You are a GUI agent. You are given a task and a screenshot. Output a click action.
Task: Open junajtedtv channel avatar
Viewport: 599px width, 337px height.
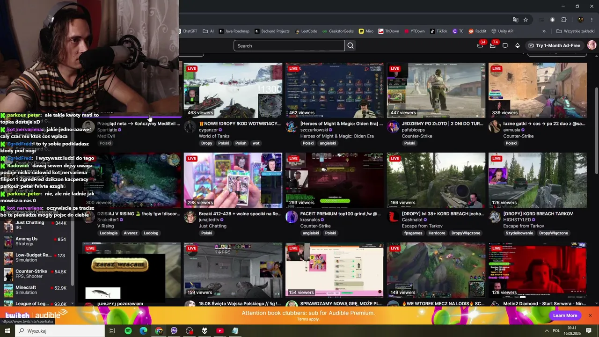point(190,217)
